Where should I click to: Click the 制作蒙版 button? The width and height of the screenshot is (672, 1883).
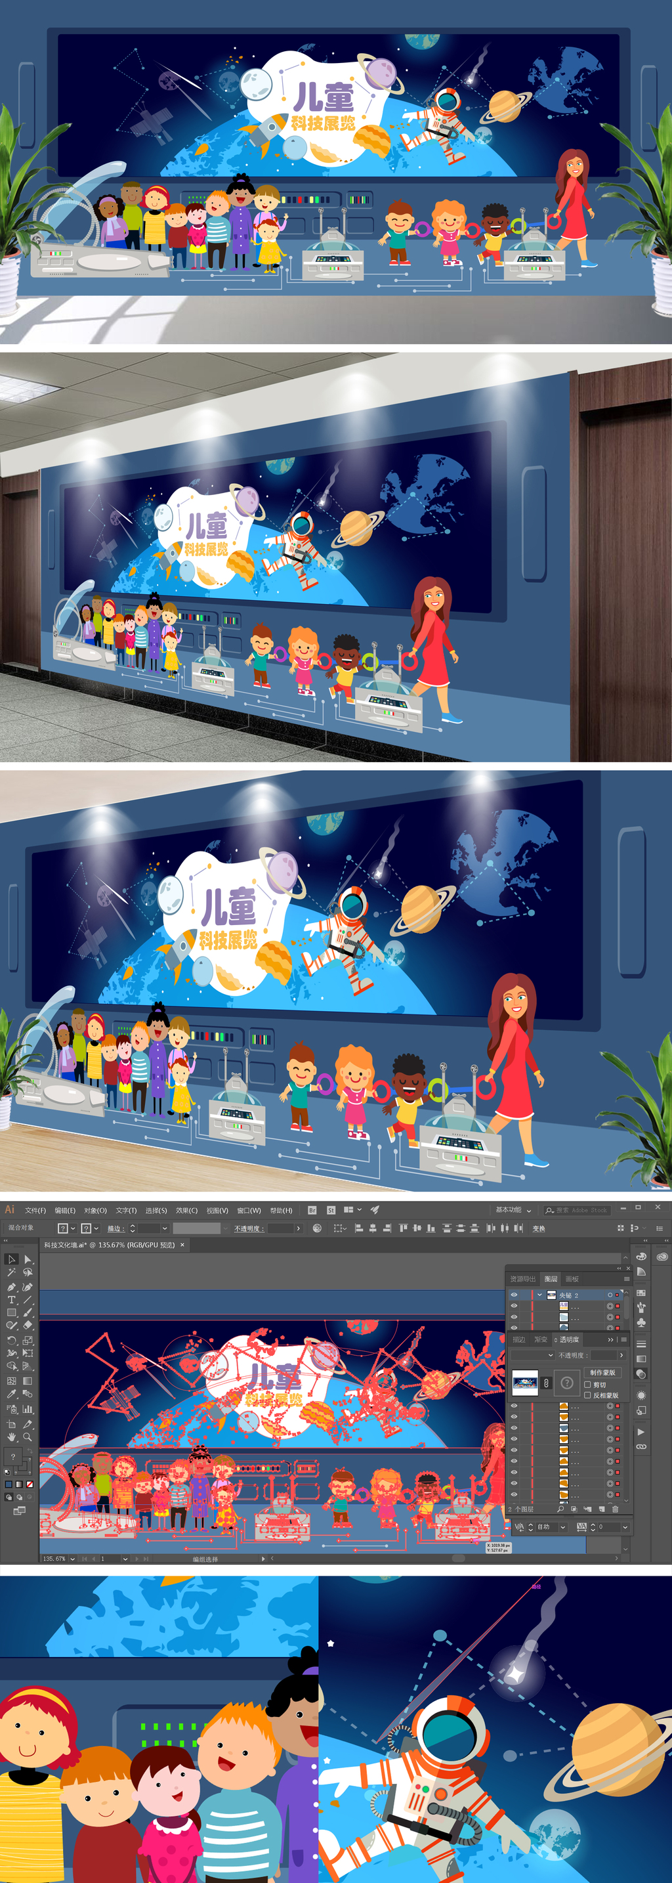click(x=602, y=1373)
